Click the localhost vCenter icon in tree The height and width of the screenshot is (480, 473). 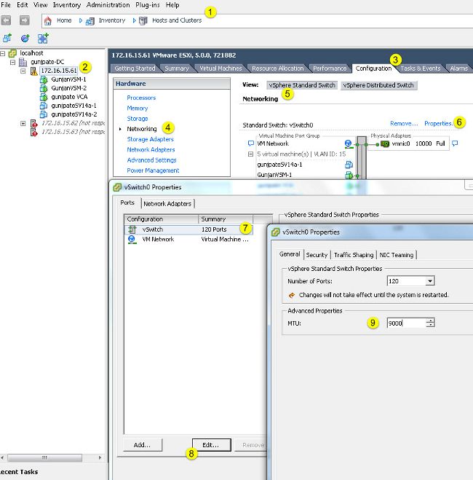click(12, 53)
